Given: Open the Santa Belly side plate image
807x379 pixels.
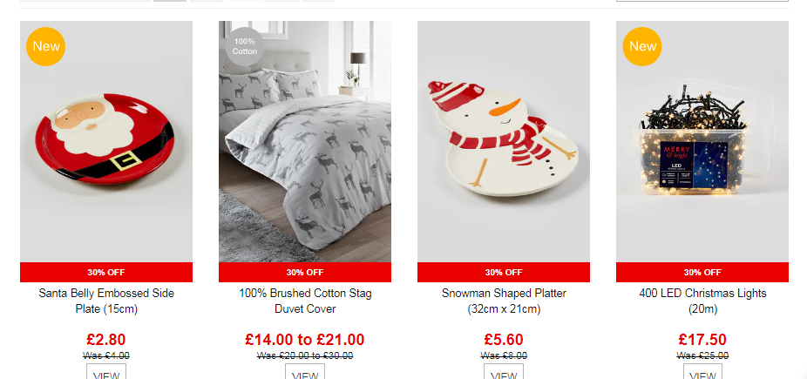Looking at the screenshot, I should click(x=106, y=141).
